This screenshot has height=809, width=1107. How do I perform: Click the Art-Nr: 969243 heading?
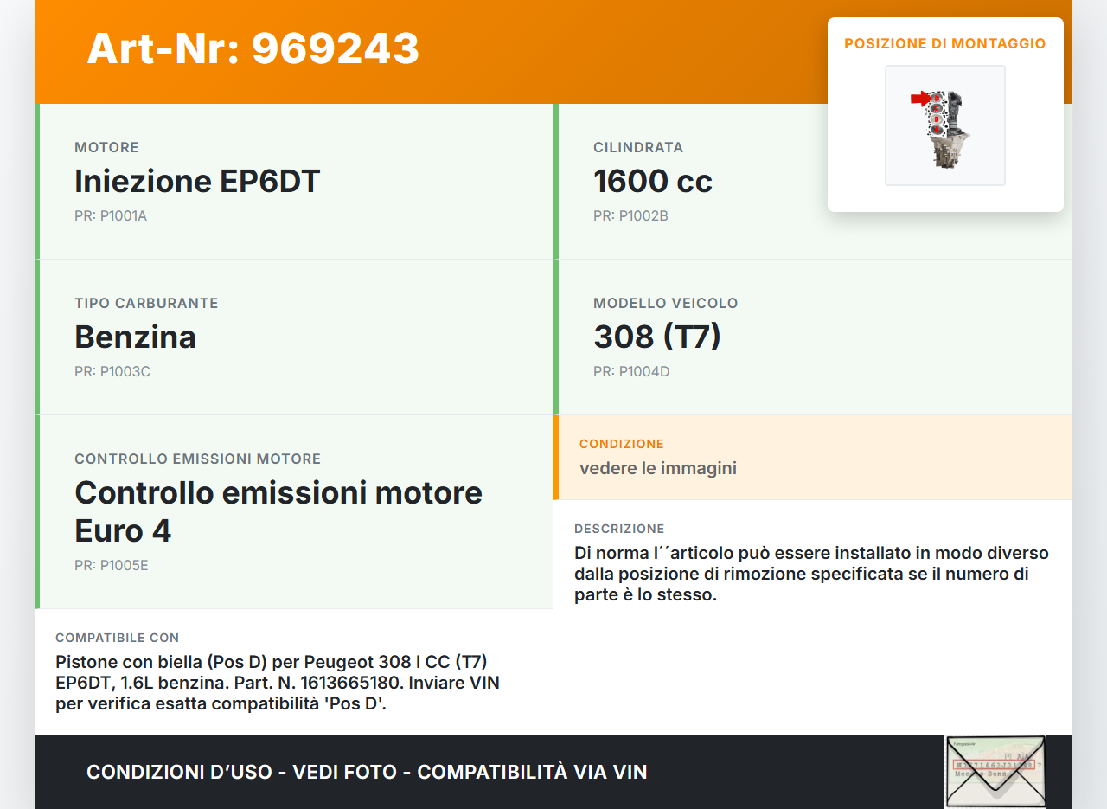tap(253, 48)
